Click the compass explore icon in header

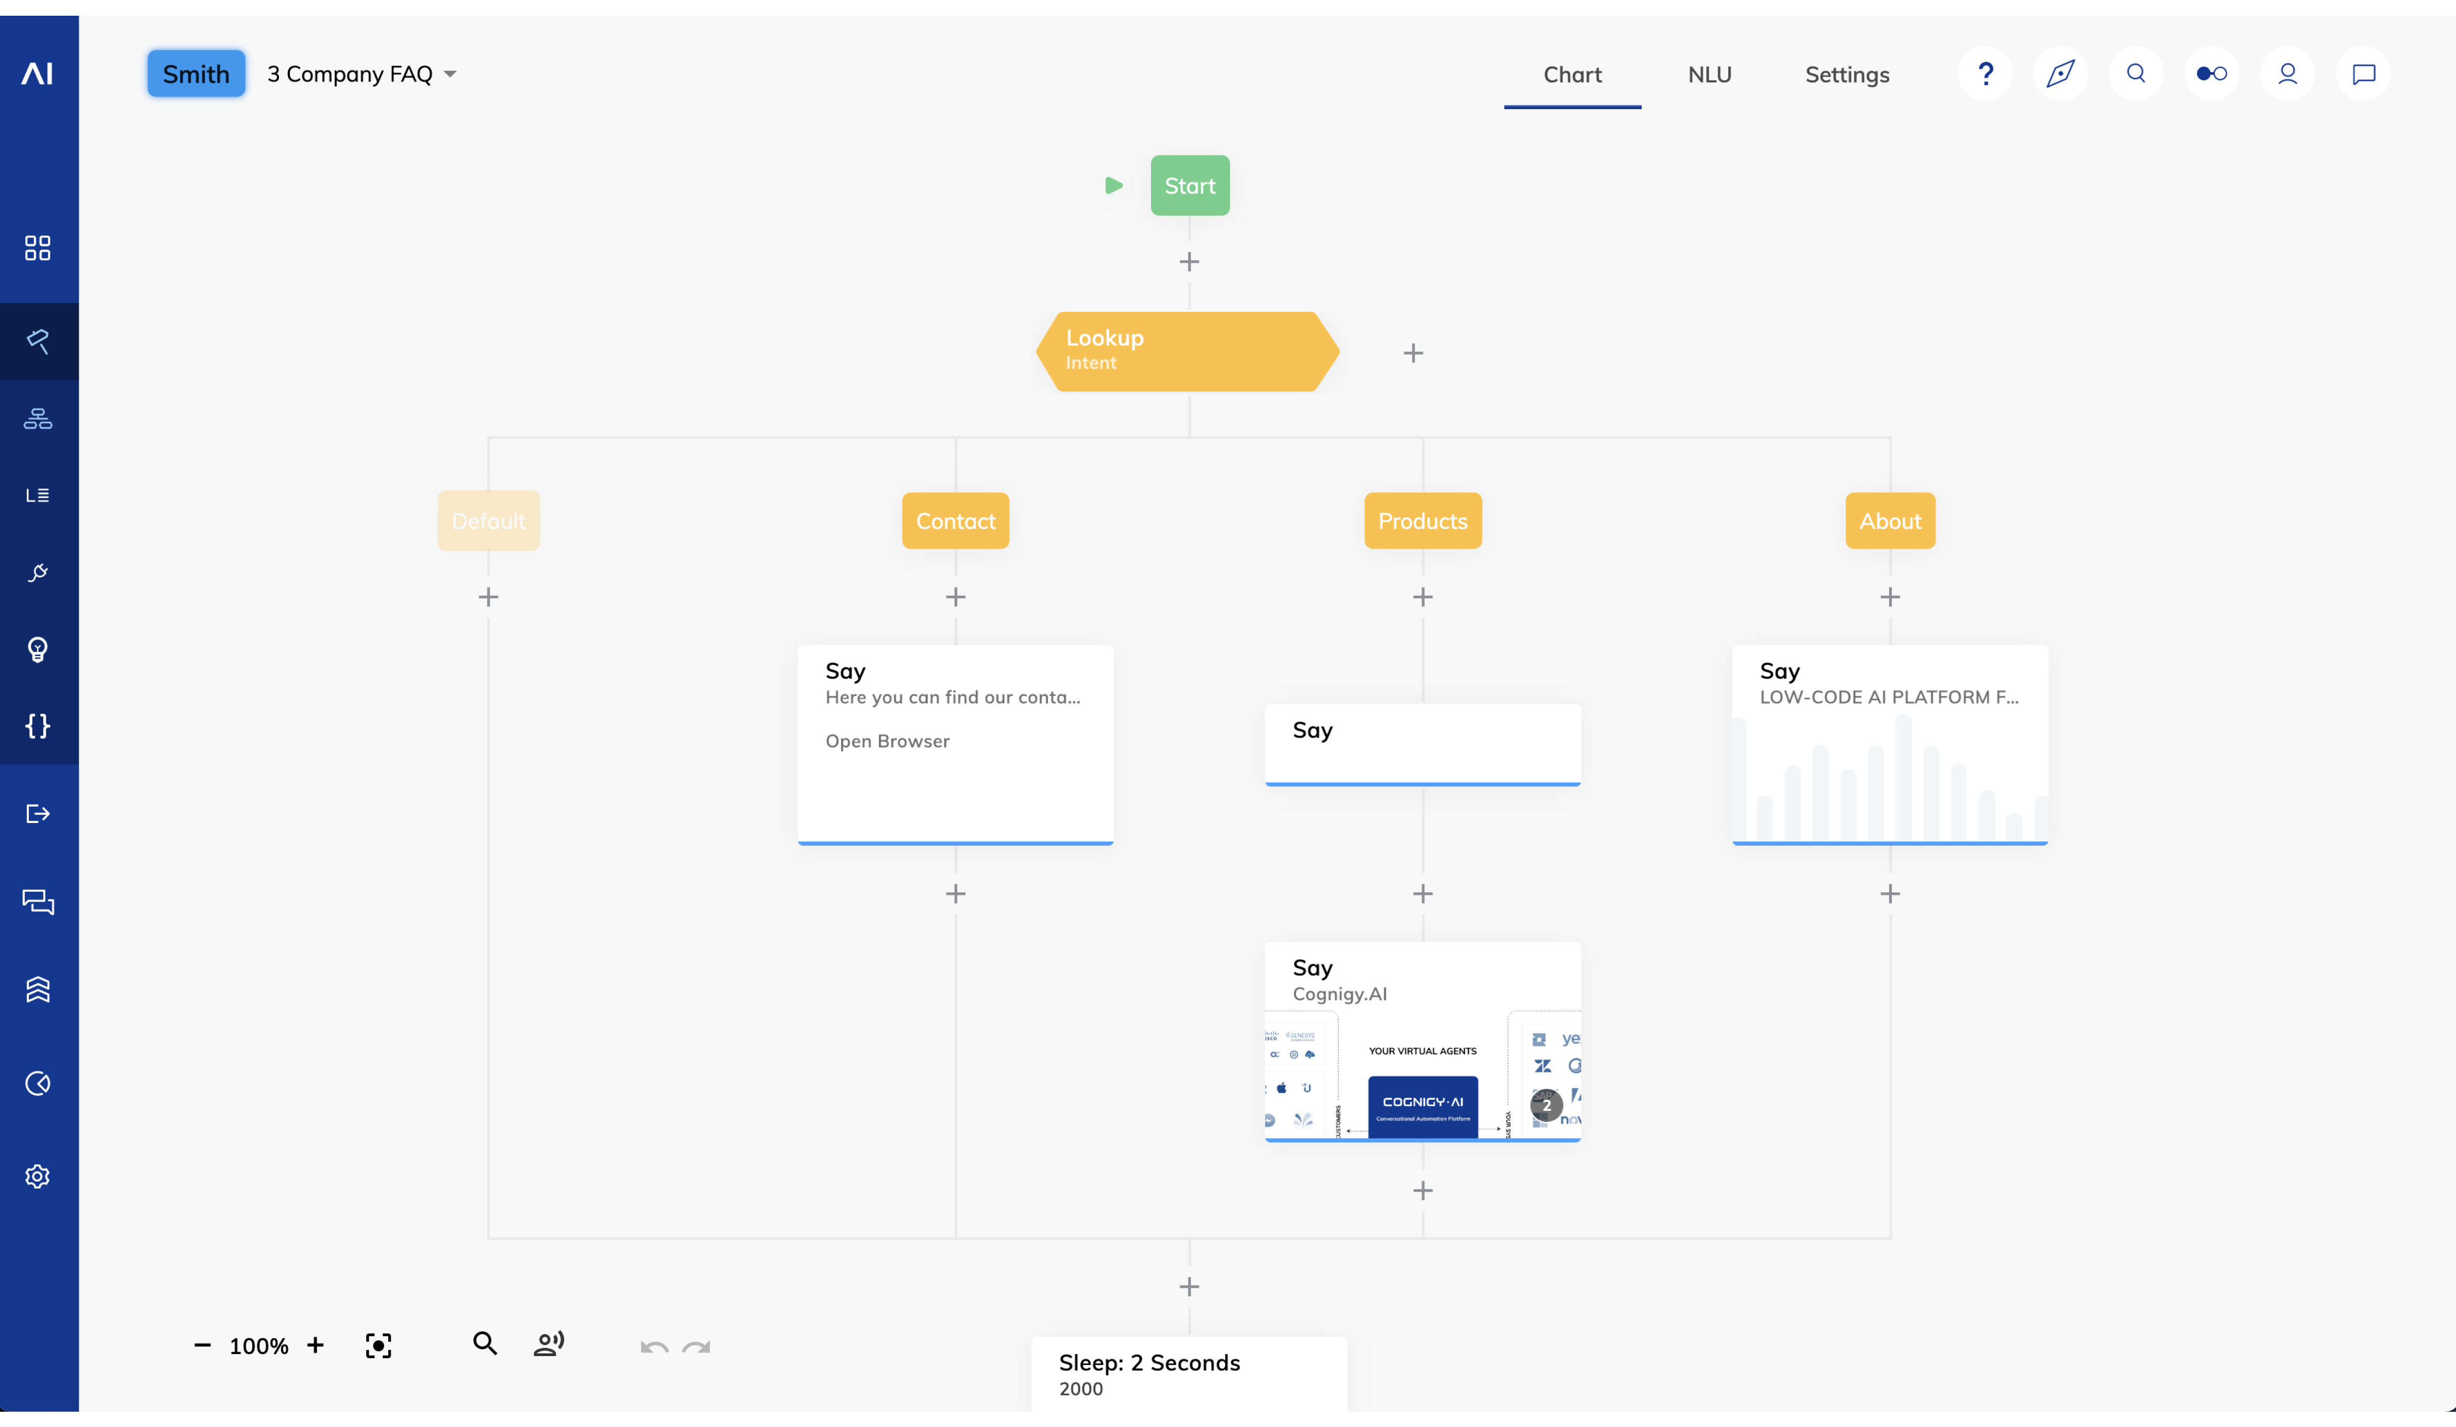2060,74
